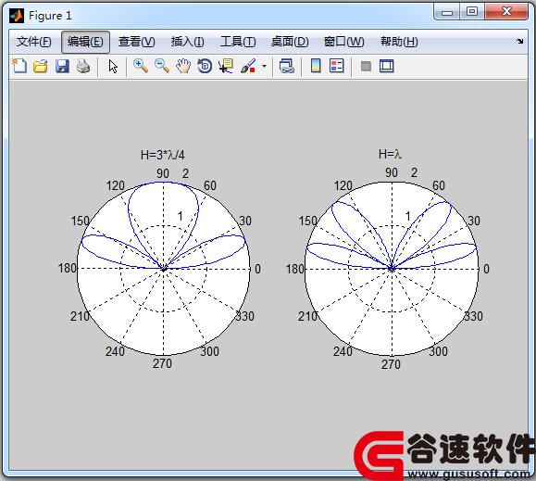
Task: Enable the Data Cursor tool
Action: pyautogui.click(x=226, y=66)
